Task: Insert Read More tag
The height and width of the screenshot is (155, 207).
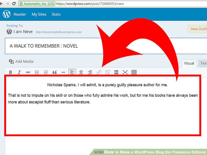Action: click(116, 72)
